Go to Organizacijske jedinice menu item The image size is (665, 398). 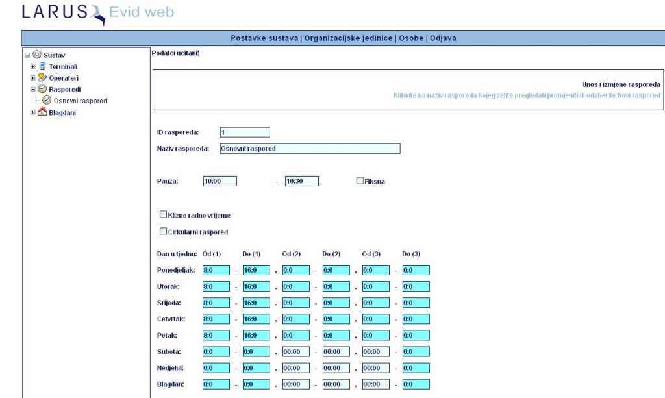point(348,38)
